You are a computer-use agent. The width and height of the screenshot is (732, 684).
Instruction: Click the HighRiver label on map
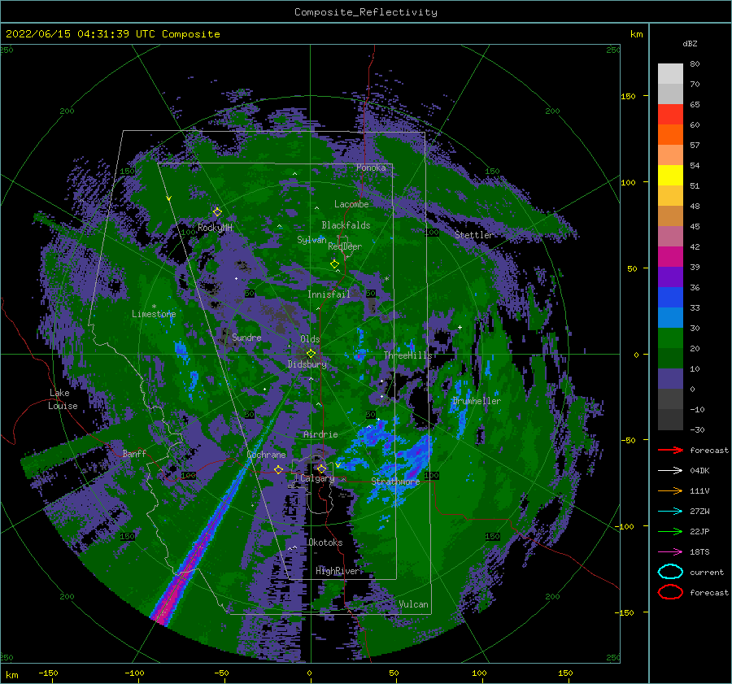point(338,571)
